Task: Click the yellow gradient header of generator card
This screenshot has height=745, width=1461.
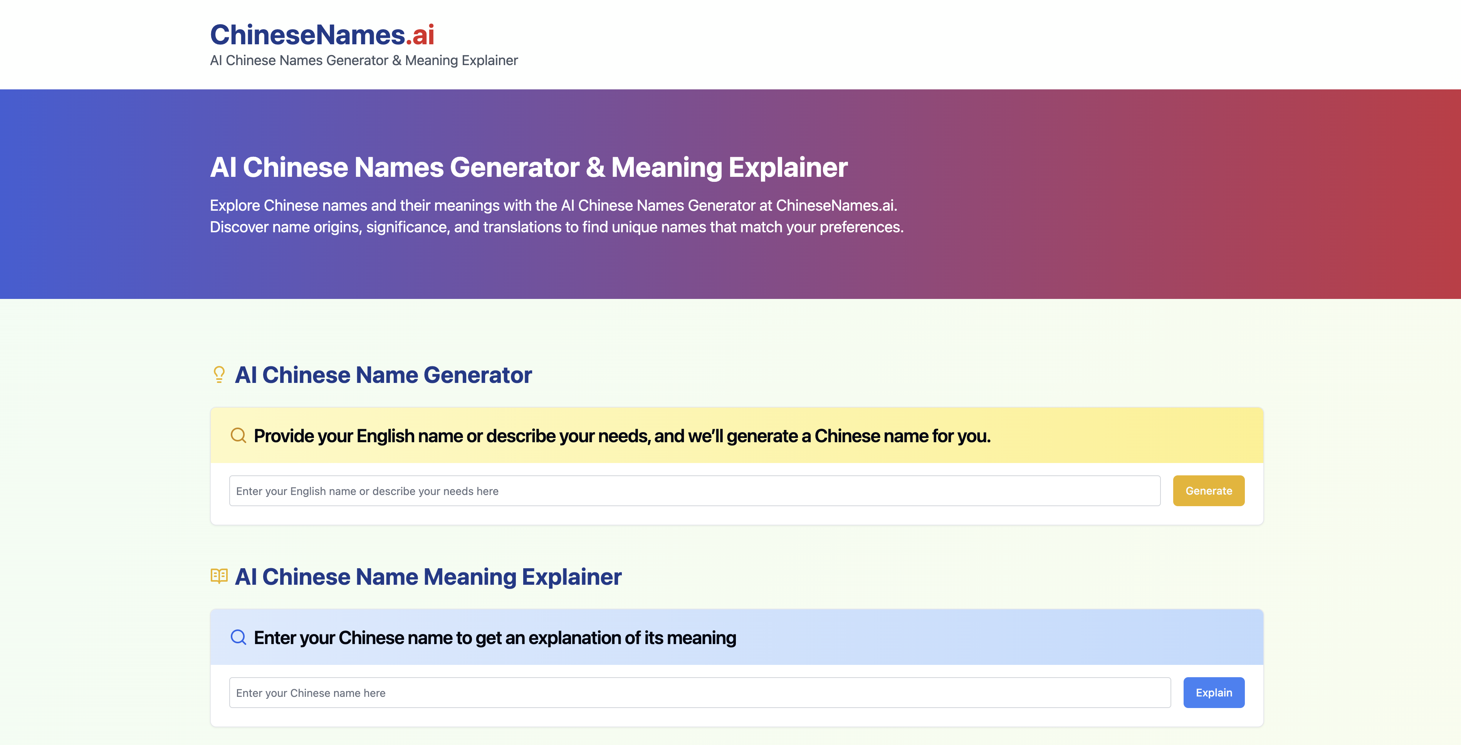Action: coord(1128,435)
